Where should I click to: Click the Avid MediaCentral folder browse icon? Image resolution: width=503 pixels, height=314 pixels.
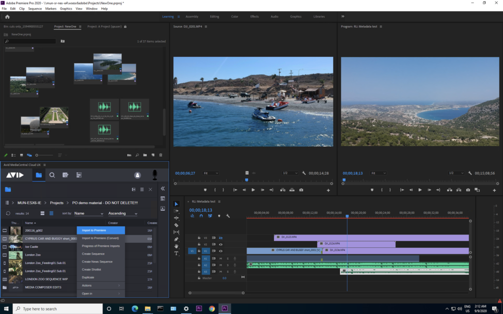39,175
